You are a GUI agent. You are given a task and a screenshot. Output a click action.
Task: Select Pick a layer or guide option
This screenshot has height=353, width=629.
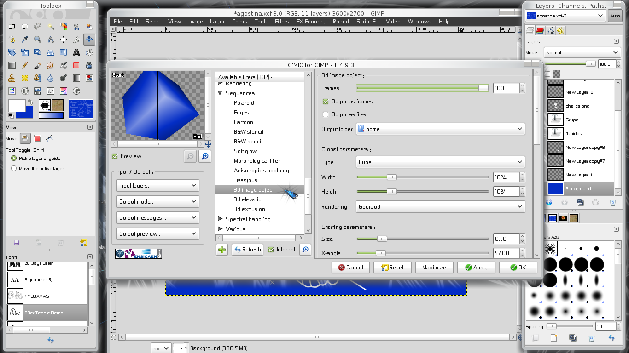[x=14, y=158]
